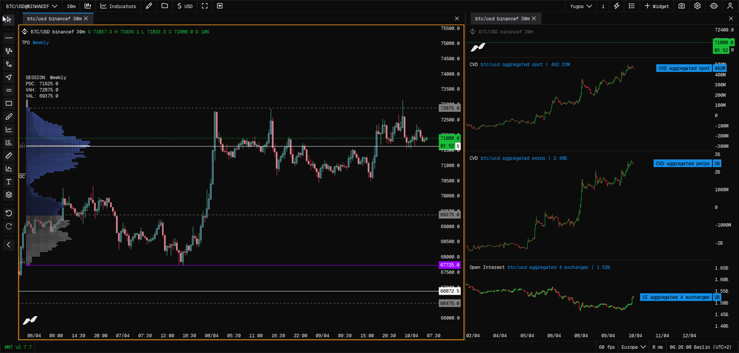Click the 'CVD aggregated perps' blue label
This screenshot has width=739, height=353.
[x=682, y=164]
